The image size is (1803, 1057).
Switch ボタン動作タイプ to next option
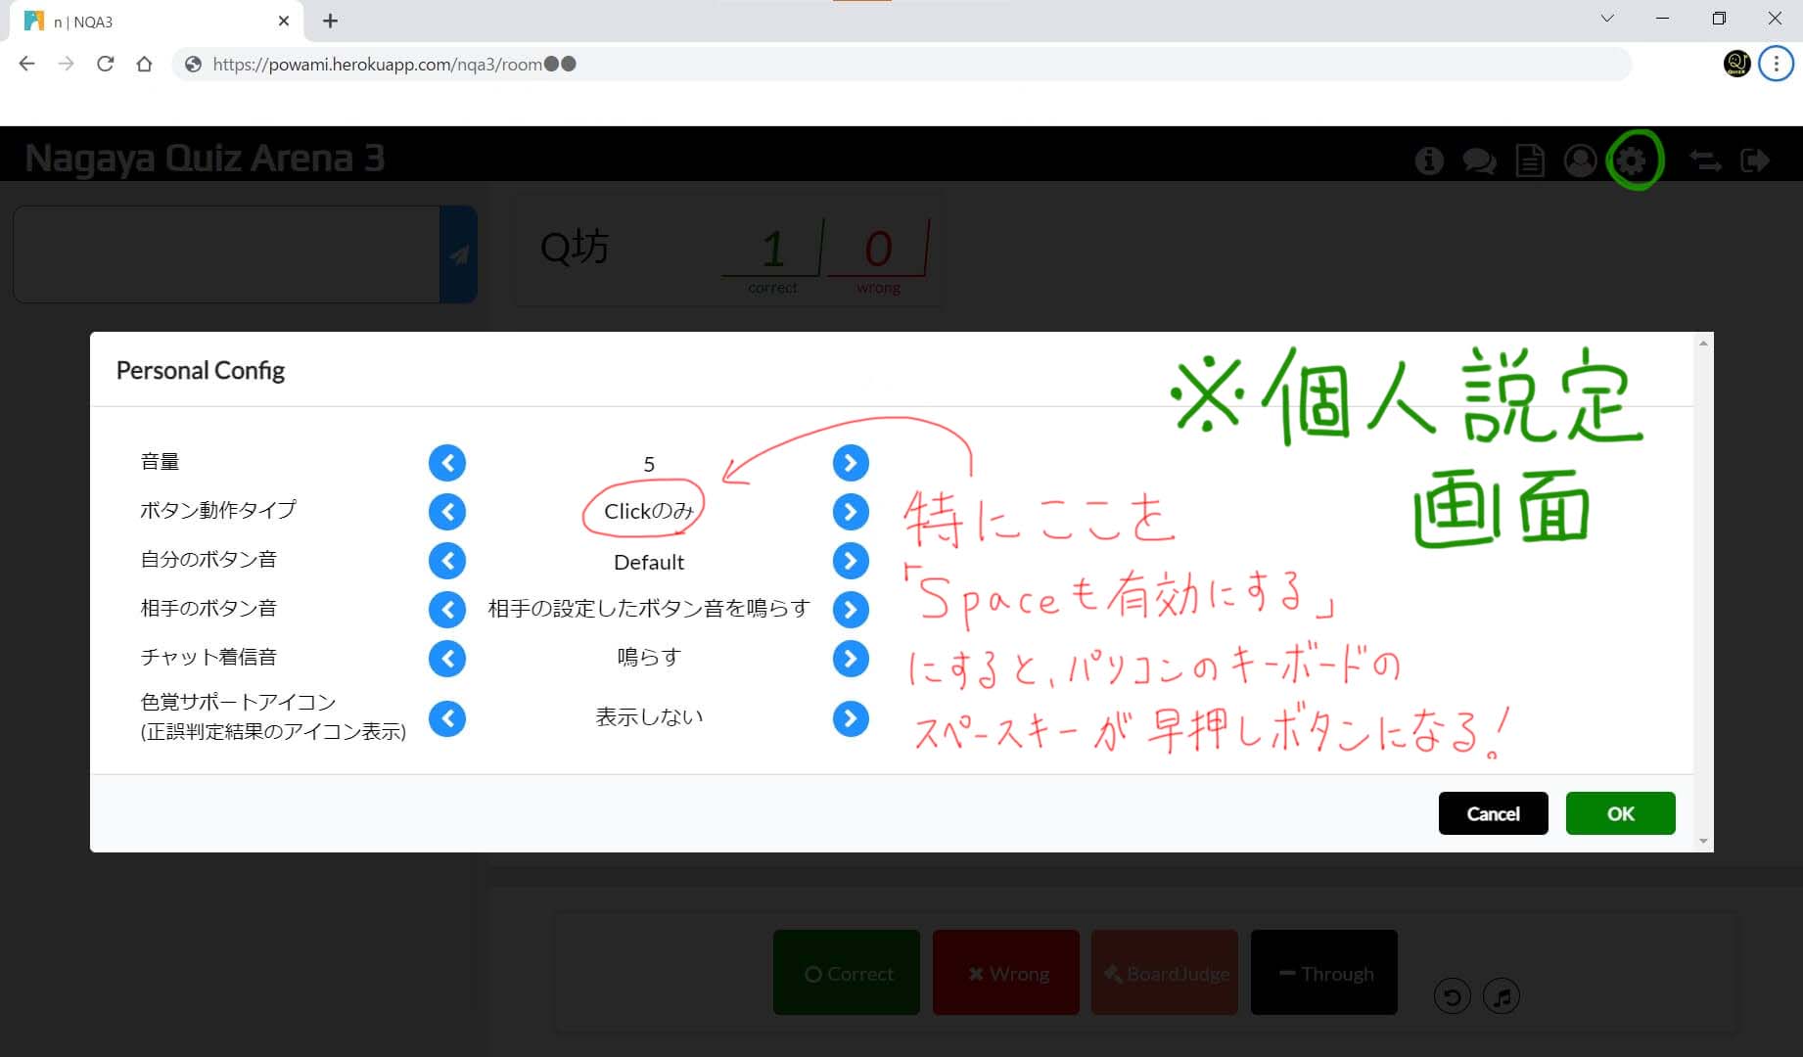(x=851, y=512)
